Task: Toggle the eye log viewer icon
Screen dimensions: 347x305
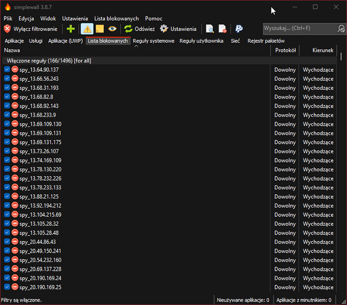Action: [x=112, y=29]
